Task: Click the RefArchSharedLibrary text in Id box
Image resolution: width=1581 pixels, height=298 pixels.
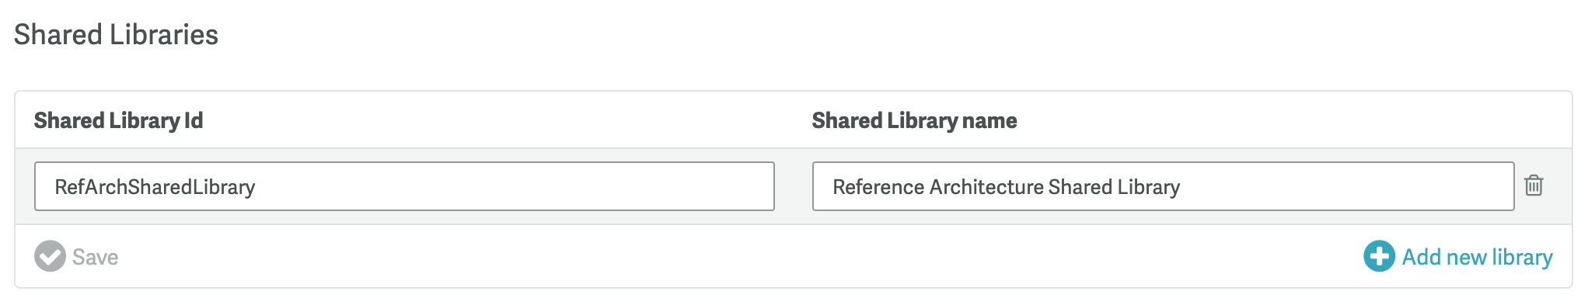Action: pyautogui.click(x=155, y=187)
